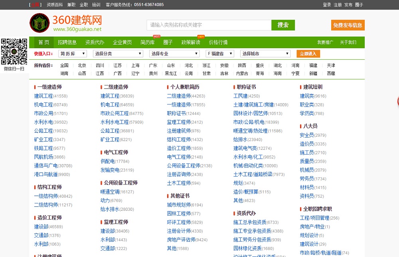Open the 简历库 tab with HOT badge
Screen dimensions: 399x257
(147, 42)
